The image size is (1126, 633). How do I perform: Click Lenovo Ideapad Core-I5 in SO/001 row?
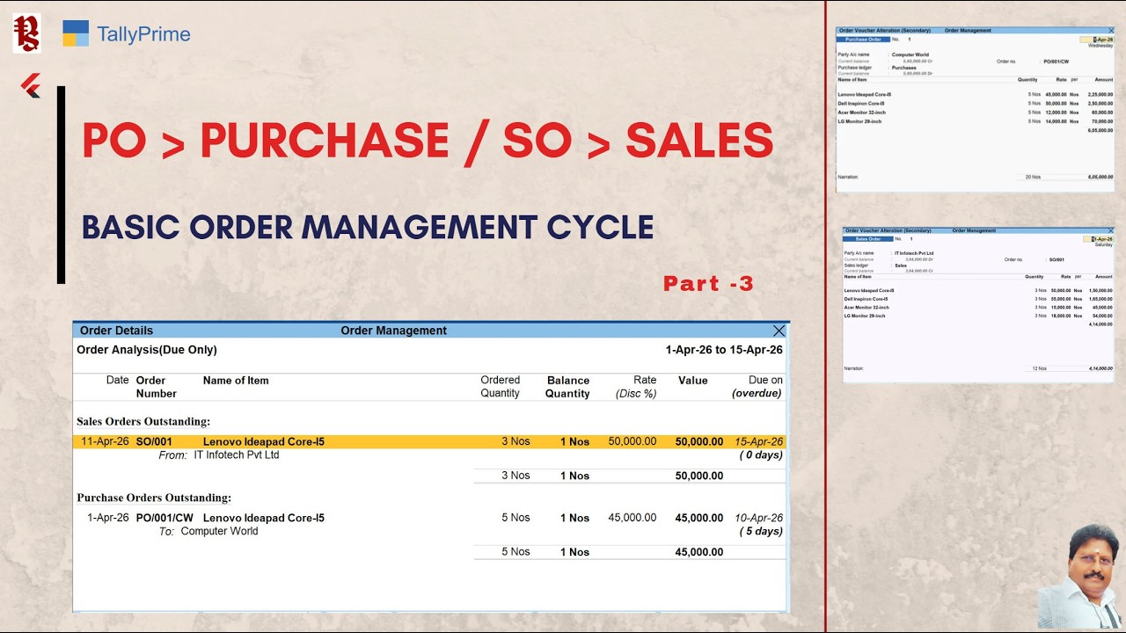264,441
